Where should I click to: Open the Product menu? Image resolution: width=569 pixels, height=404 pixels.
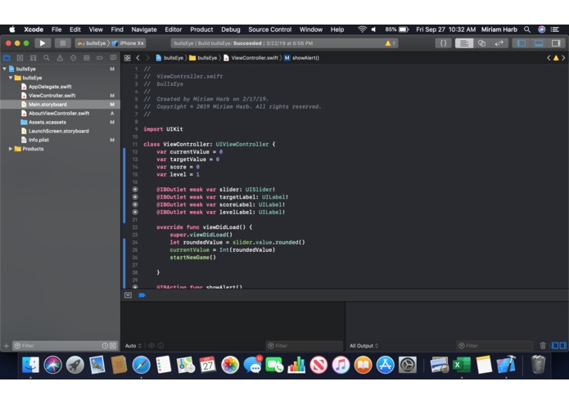tap(201, 29)
